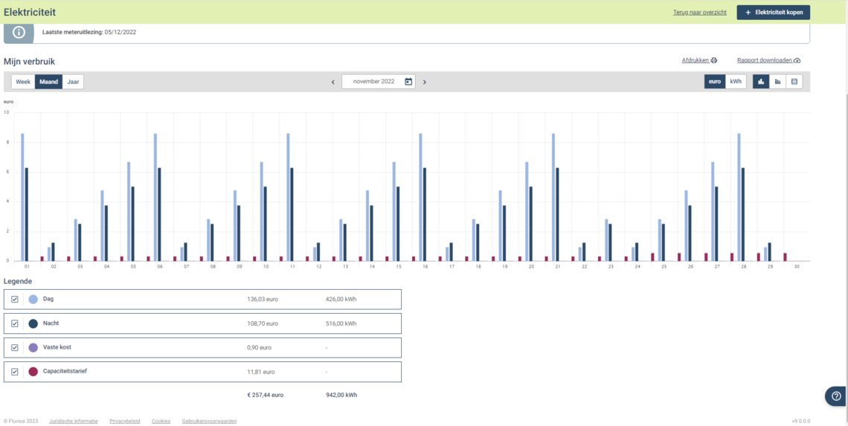
Task: Select the Week period tab
Action: (23, 82)
